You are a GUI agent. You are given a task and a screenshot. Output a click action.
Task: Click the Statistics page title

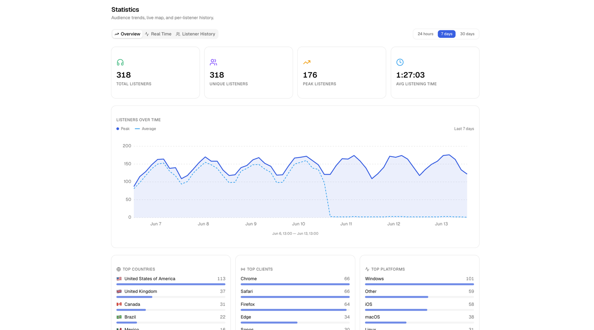point(125,10)
